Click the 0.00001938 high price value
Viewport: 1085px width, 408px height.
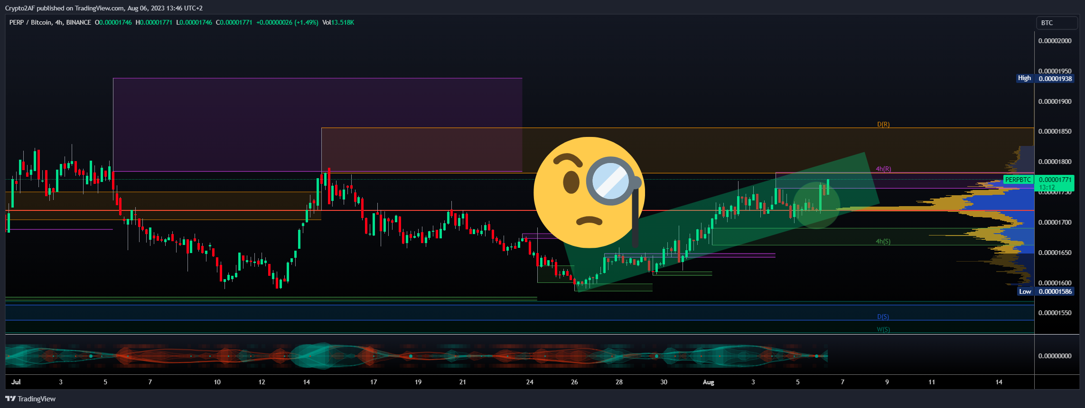pyautogui.click(x=1055, y=79)
